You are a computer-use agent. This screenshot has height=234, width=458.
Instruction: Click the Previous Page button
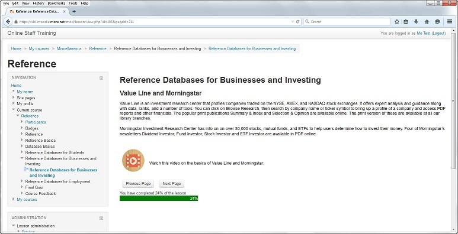pos(138,184)
